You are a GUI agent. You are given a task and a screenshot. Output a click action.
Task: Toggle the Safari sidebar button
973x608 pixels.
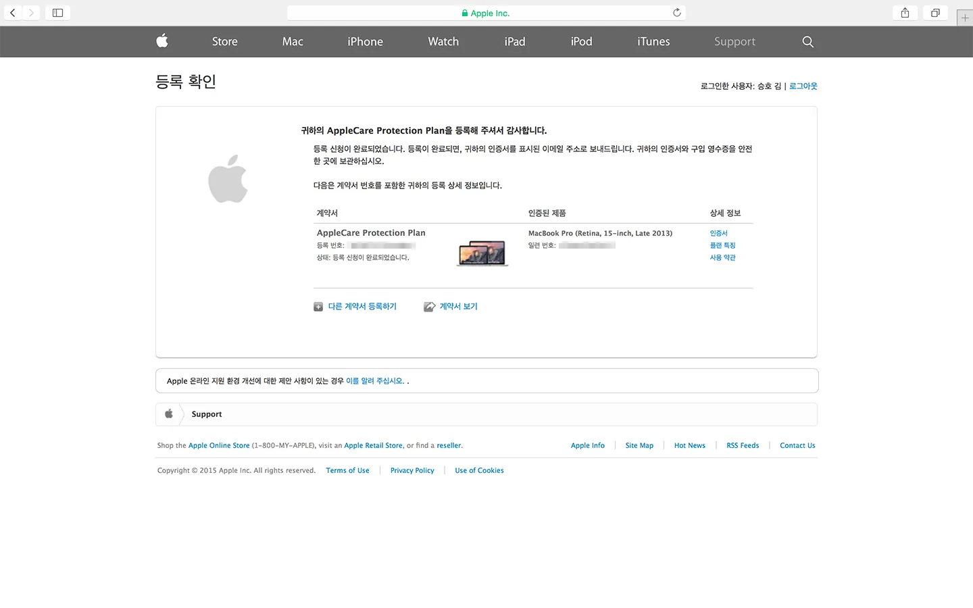pyautogui.click(x=58, y=13)
